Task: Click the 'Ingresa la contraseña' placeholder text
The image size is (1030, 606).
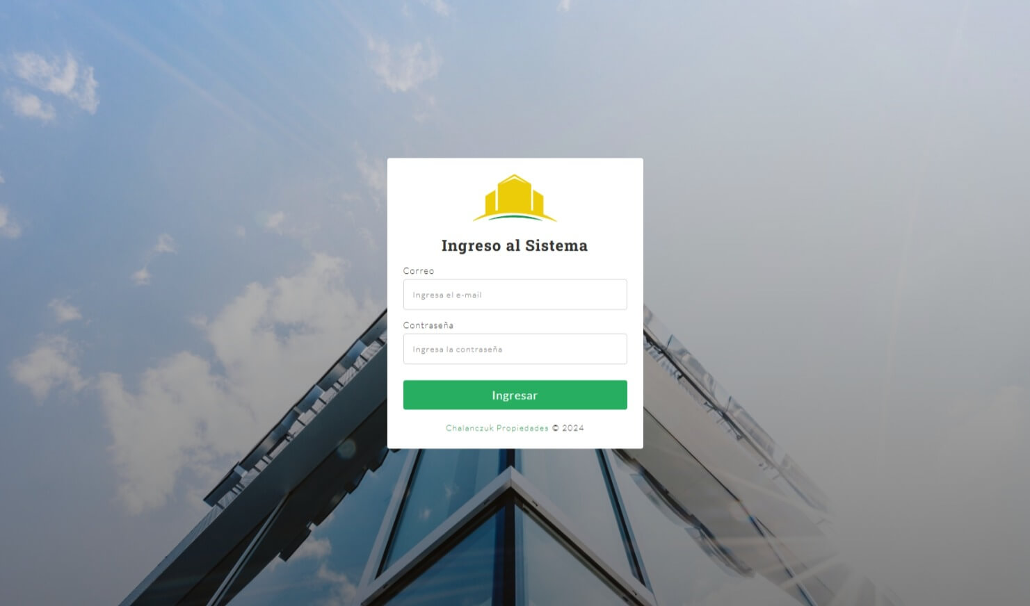Action: pos(457,350)
